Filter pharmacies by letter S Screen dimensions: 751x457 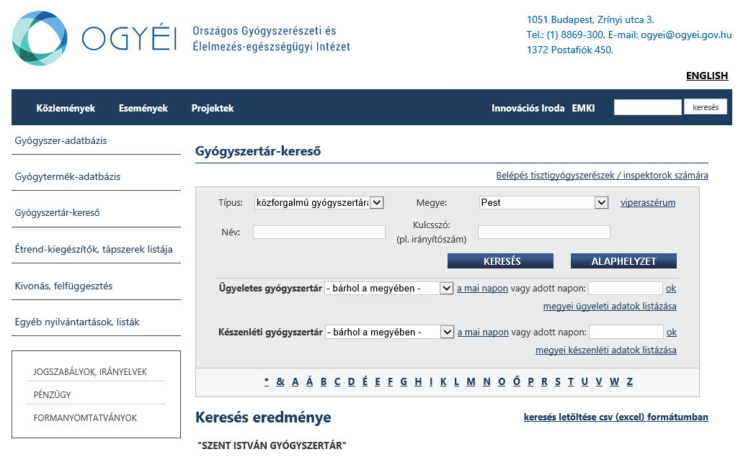point(558,381)
